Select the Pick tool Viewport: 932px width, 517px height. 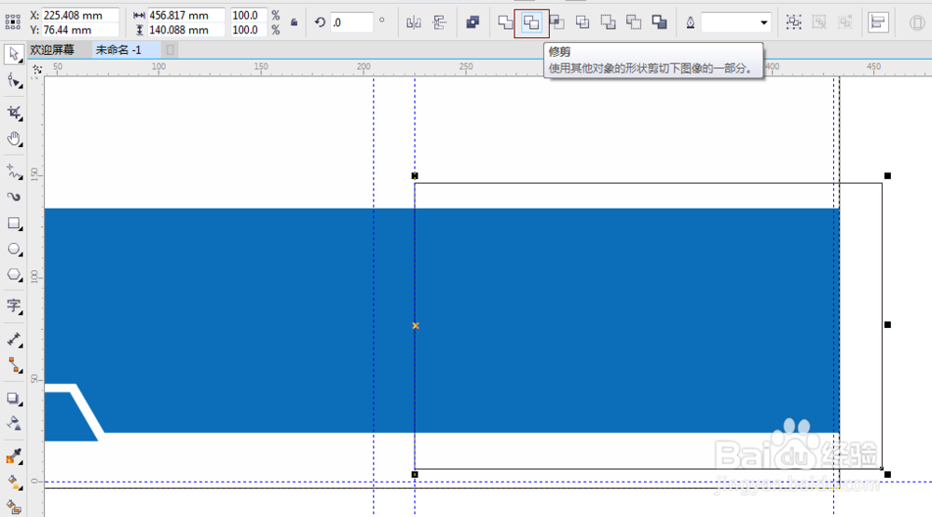click(14, 54)
